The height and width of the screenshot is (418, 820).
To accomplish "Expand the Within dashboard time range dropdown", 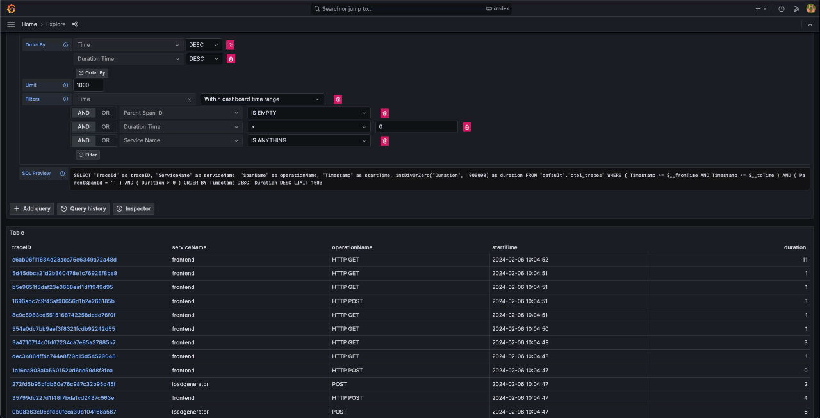I will 261,99.
